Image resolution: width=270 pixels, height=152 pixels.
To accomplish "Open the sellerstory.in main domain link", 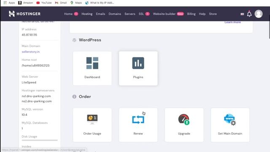I will [x=31, y=52].
